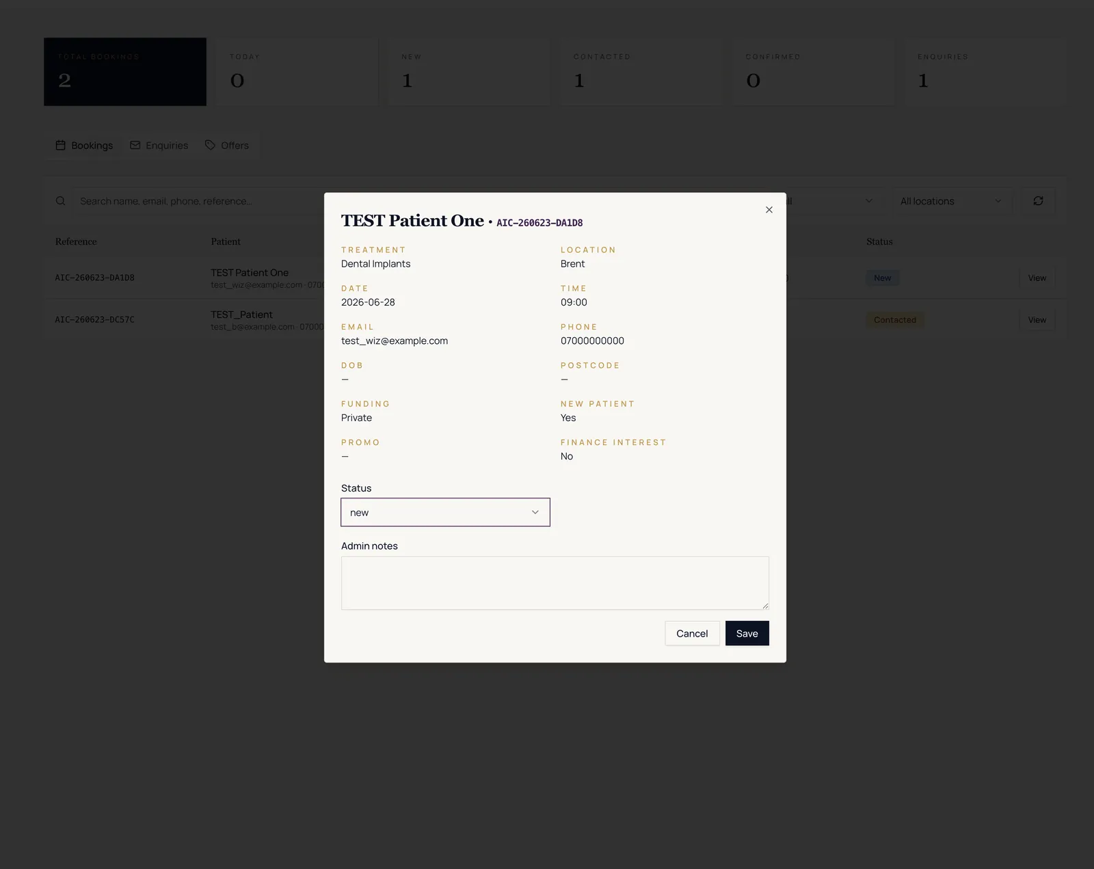
Task: Select the Total Bookings stat card
Action: coord(125,72)
